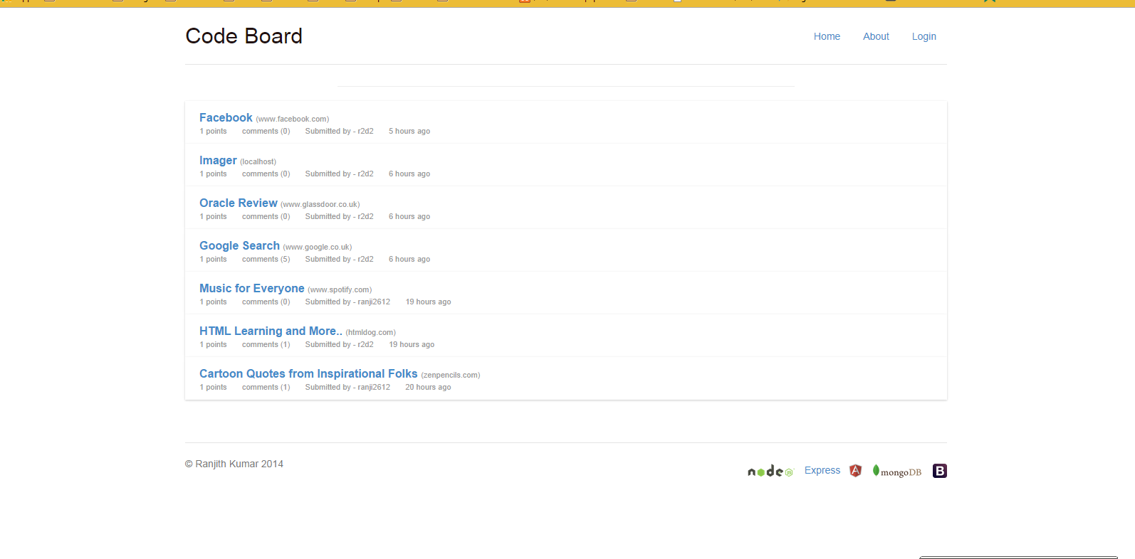Click '5 hours ago' on Facebook row
Image resolution: width=1135 pixels, height=559 pixels.
coord(409,131)
